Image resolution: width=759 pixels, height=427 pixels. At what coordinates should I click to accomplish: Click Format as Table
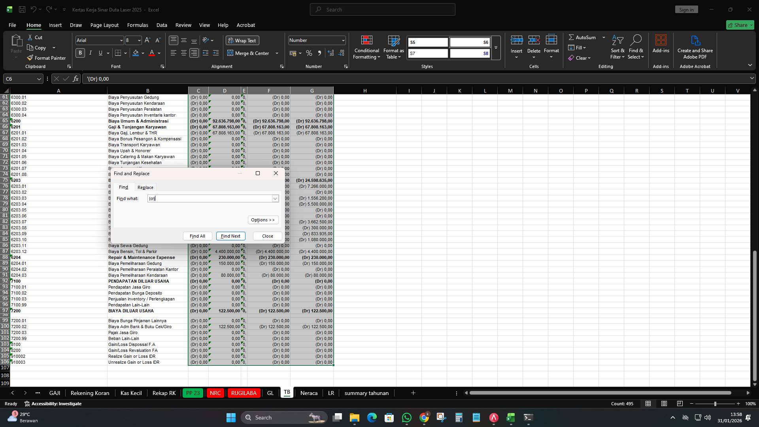[393, 47]
